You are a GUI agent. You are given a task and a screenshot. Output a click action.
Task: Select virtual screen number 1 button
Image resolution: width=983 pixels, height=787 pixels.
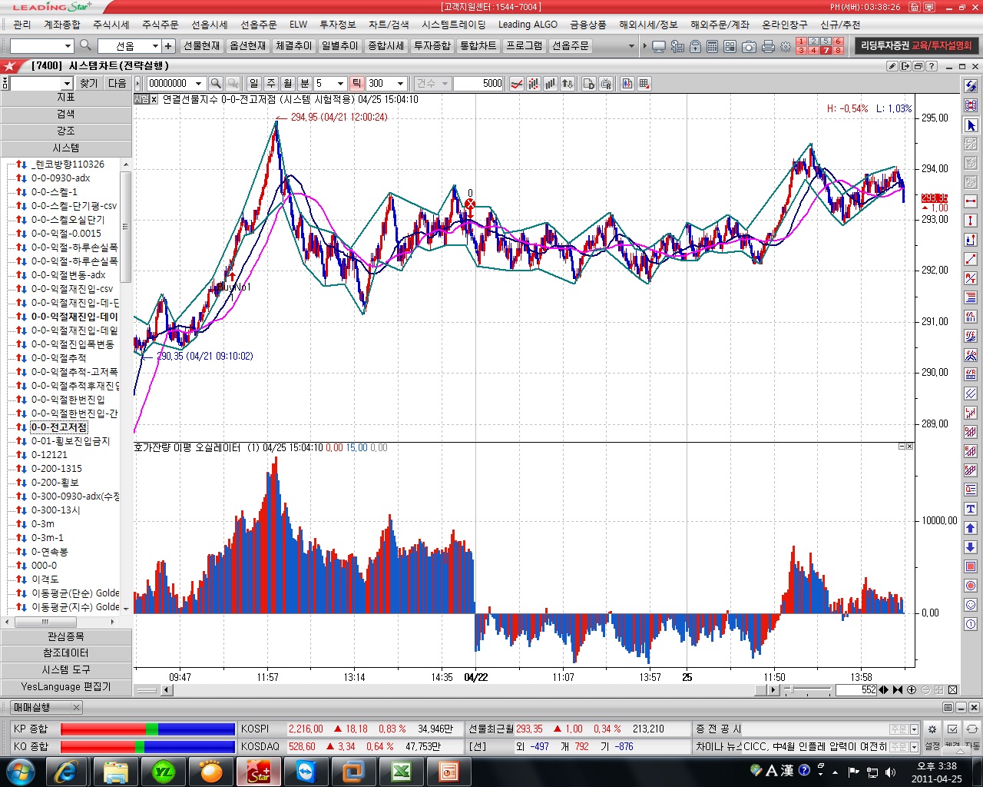[x=802, y=42]
